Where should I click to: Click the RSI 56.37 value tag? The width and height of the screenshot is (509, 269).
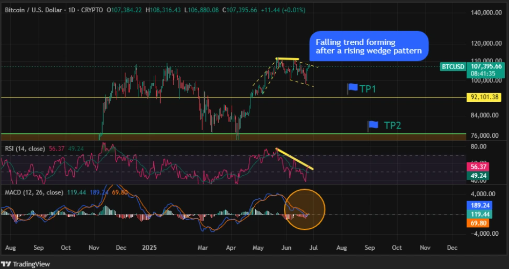pyautogui.click(x=477, y=167)
